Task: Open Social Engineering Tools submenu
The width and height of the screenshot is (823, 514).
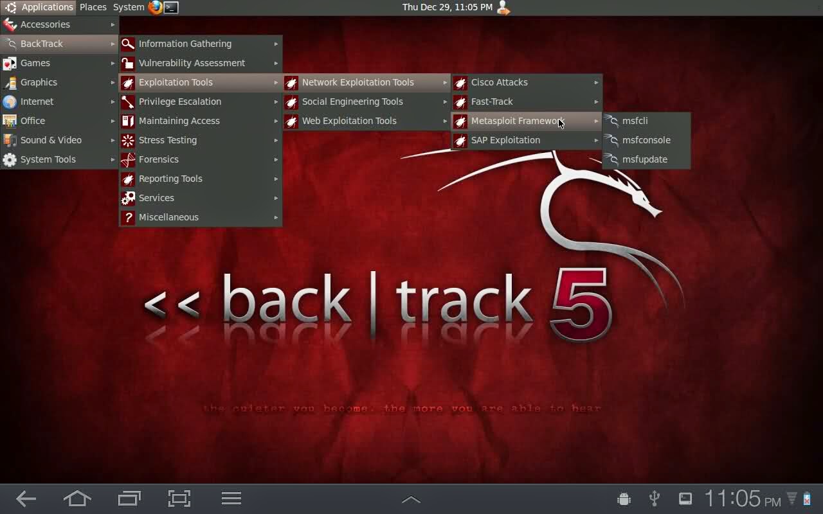Action: tap(367, 102)
